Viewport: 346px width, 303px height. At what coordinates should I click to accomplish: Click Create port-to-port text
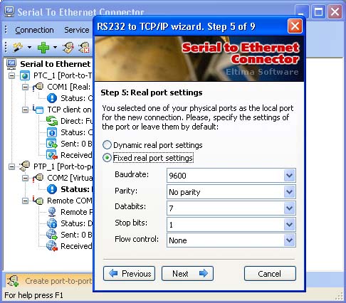click(58, 281)
